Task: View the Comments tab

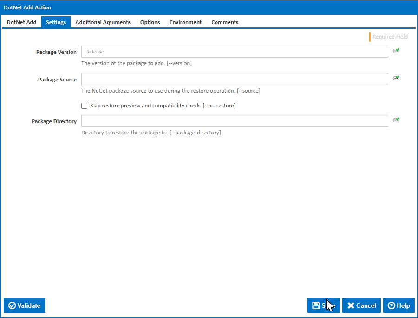Action: 225,22
